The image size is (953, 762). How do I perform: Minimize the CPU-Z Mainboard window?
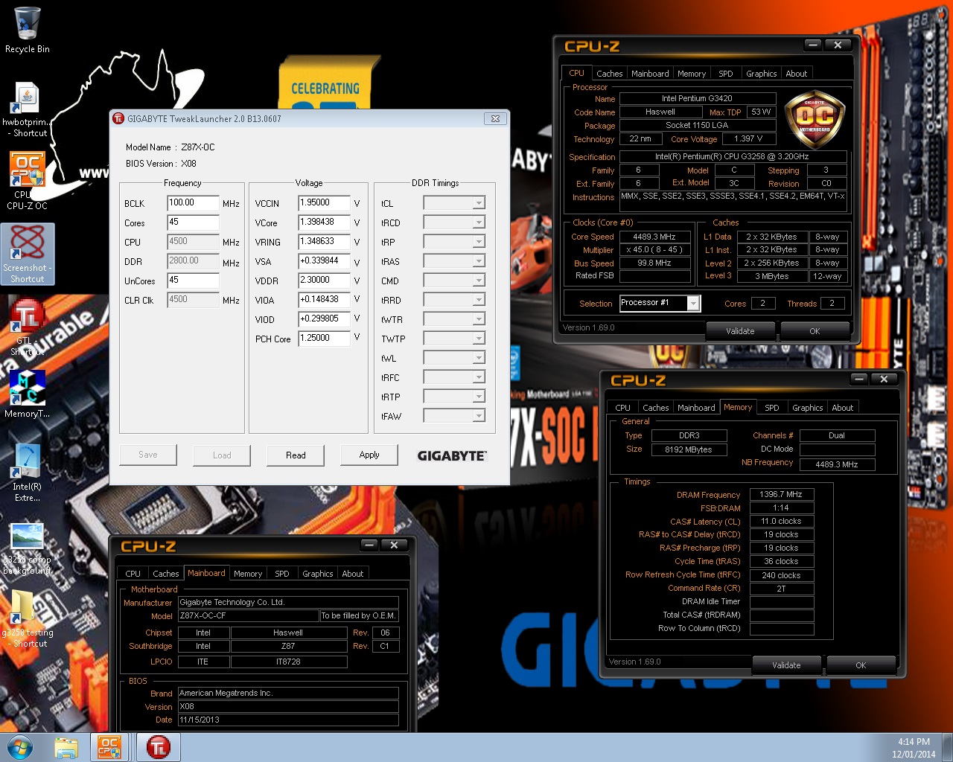(x=369, y=545)
